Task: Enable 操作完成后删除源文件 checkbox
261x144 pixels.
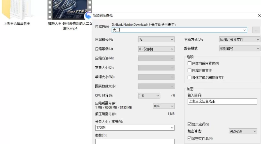Action: [x=190, y=77]
